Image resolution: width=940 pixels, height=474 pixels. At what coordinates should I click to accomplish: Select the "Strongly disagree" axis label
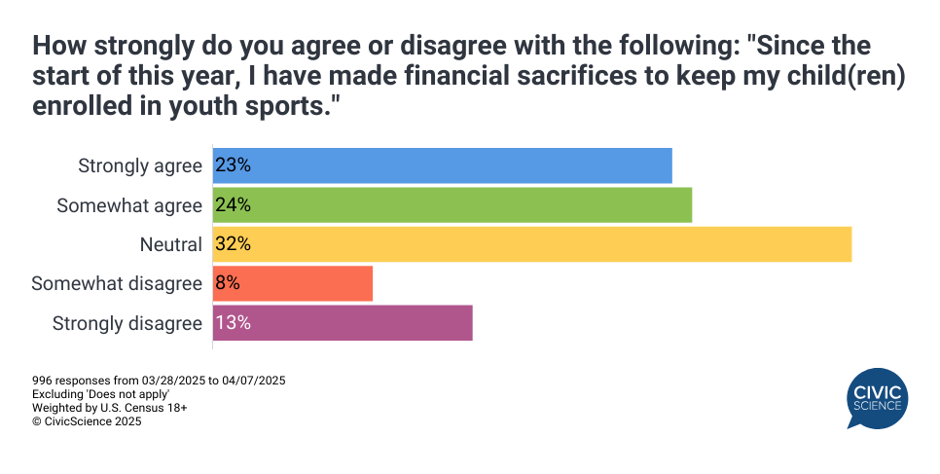[127, 323]
